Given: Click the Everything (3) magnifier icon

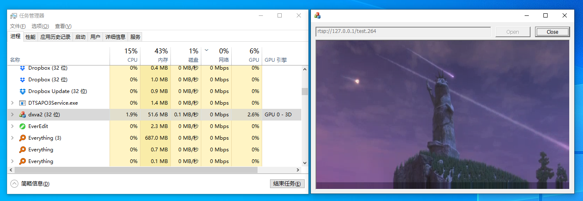Looking at the screenshot, I should click(x=23, y=138).
